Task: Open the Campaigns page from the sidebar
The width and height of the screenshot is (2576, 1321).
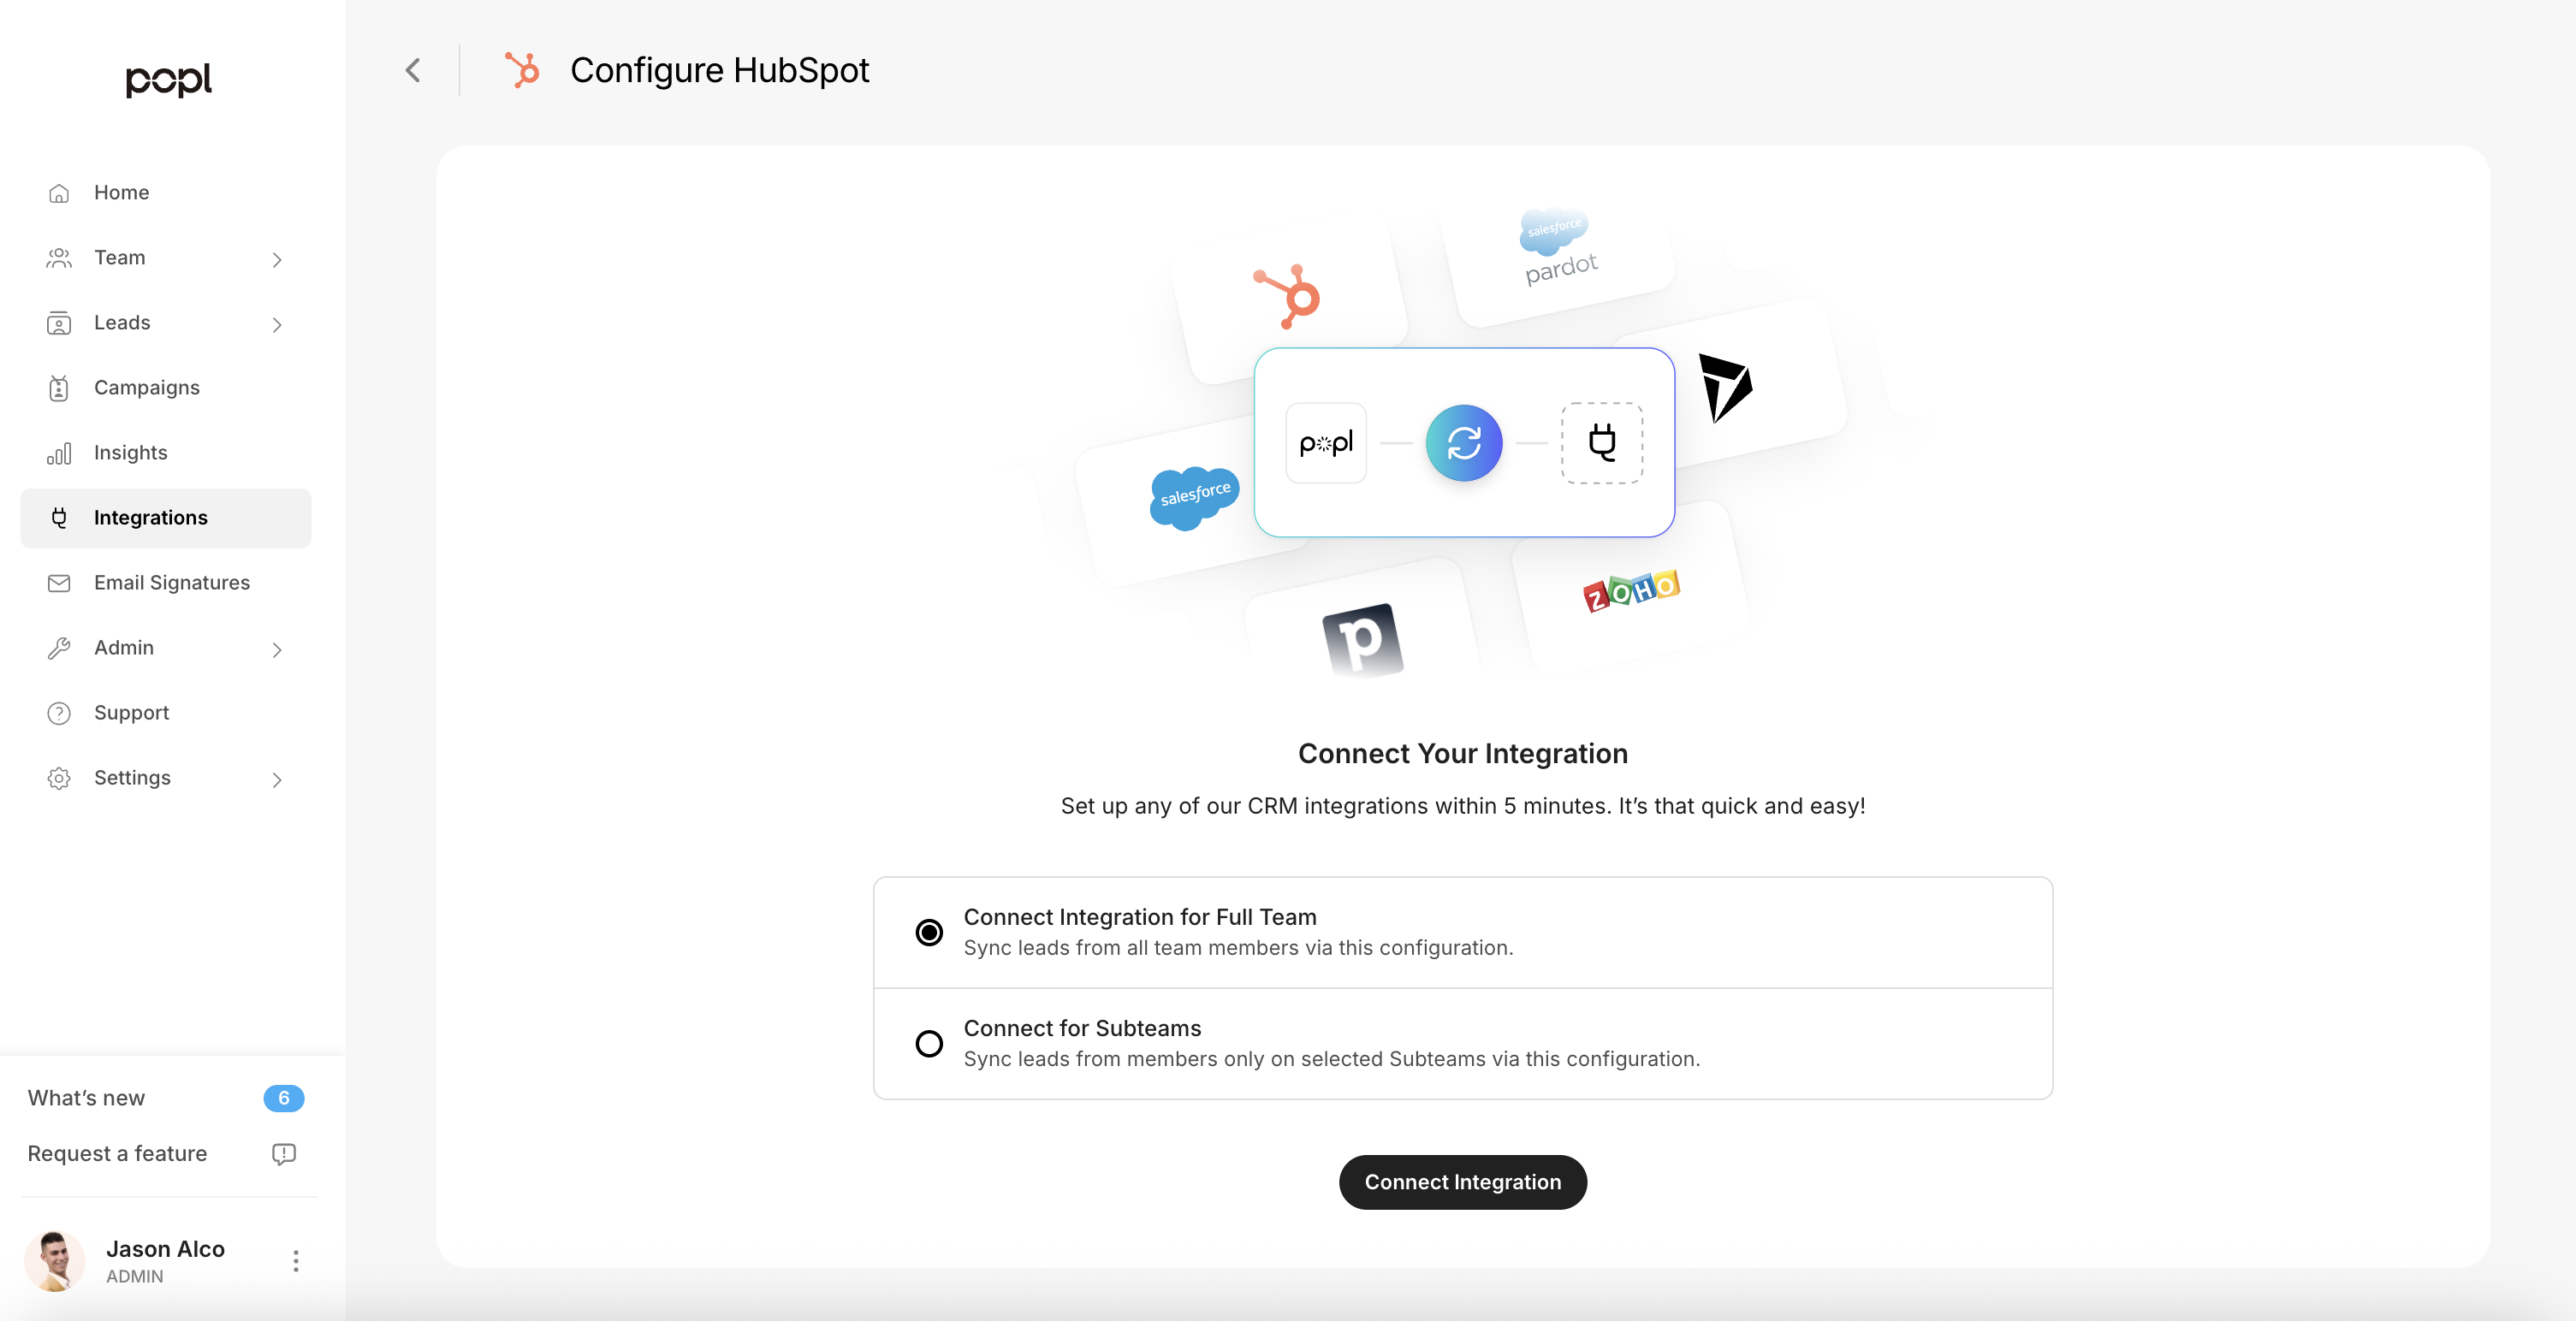Action: (x=147, y=388)
